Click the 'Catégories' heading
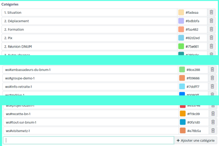This screenshot has height=146, width=219. pos(10,4)
